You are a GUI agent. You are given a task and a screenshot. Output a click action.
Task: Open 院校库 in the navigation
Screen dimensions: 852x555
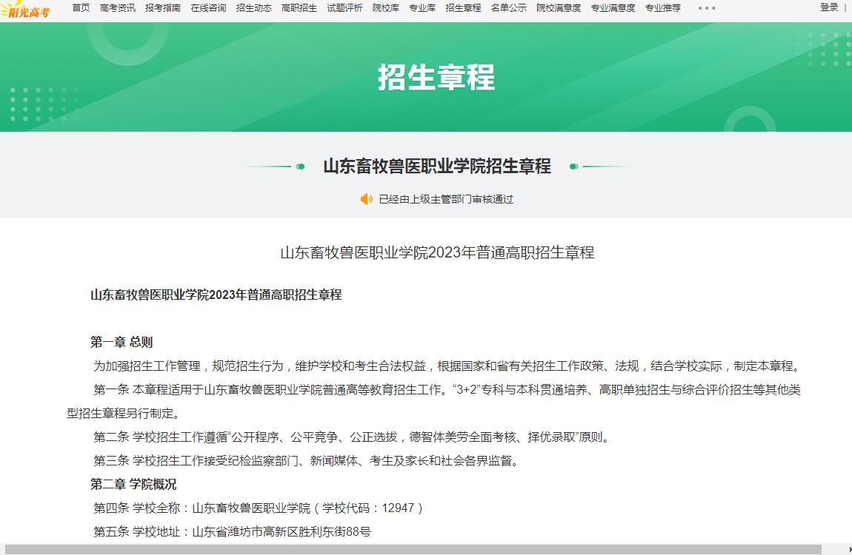click(386, 8)
